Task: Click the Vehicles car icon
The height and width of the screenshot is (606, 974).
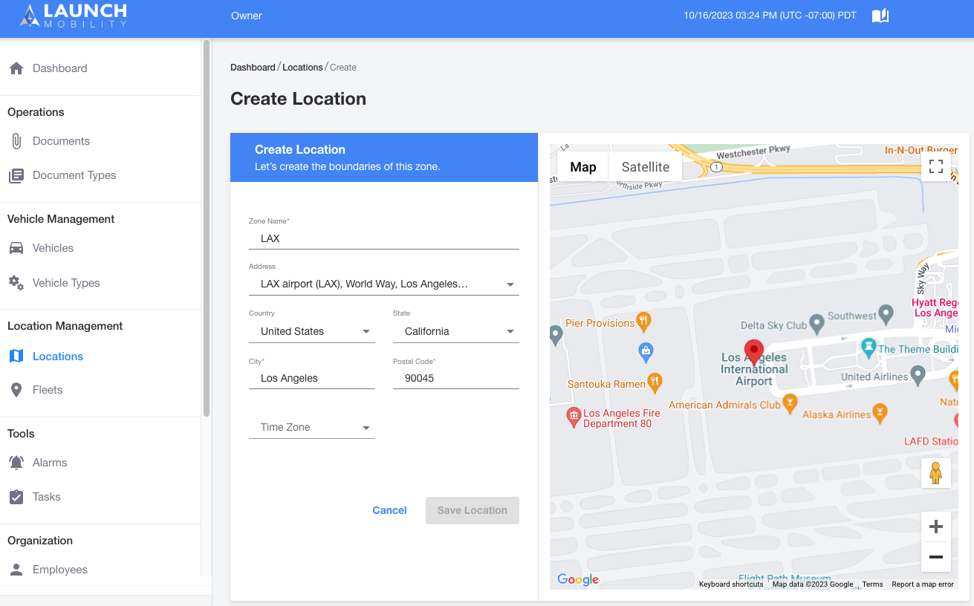Action: 16,248
